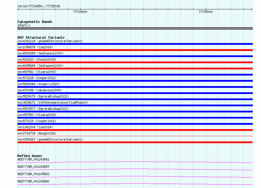Click the red bar of nsv6495694
The height and width of the screenshot is (188, 261).
click(135, 69)
